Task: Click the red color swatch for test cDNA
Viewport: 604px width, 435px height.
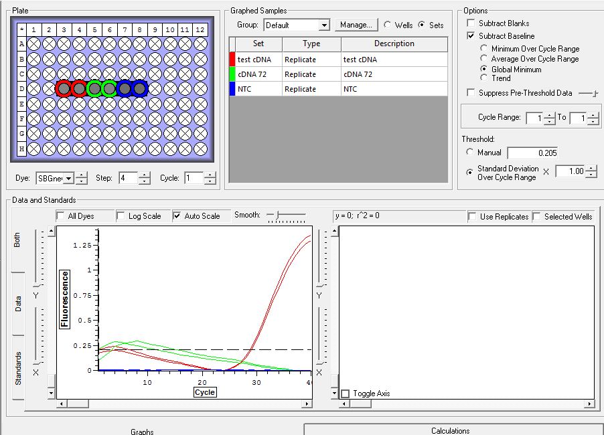Action: pyautogui.click(x=232, y=60)
